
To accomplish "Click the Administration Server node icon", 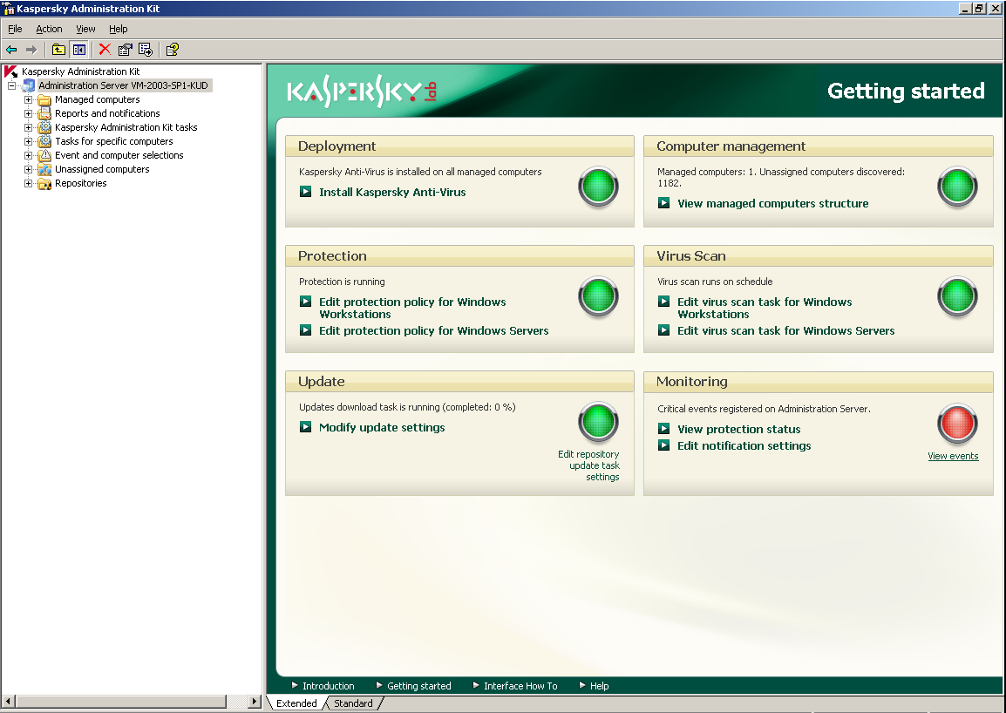I will 28,85.
